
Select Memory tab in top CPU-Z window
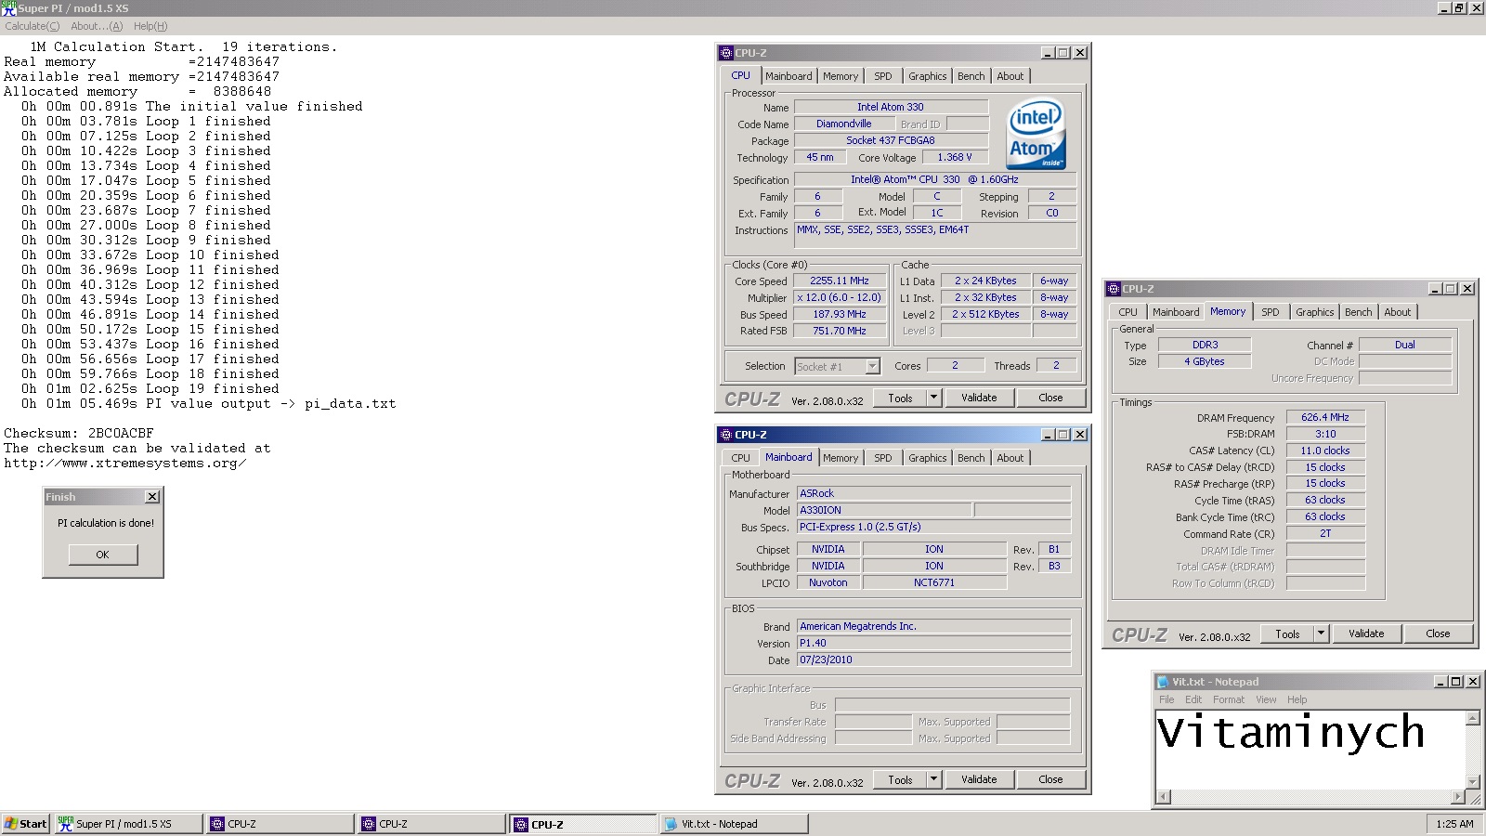[841, 76]
